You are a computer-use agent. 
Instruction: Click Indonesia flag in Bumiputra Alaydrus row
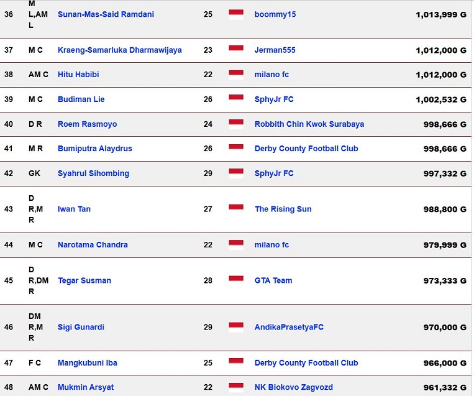(236, 149)
